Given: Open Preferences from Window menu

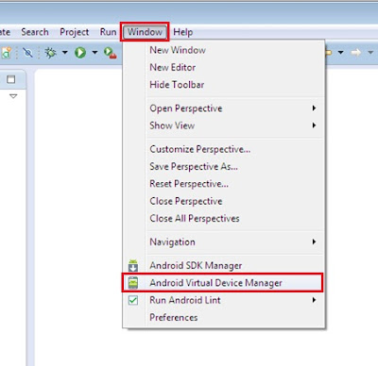Looking at the screenshot, I should point(224,317).
